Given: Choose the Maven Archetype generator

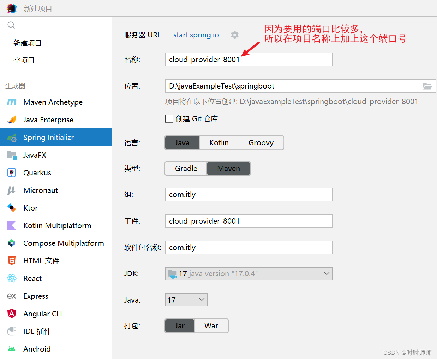Looking at the screenshot, I should click(56, 102).
